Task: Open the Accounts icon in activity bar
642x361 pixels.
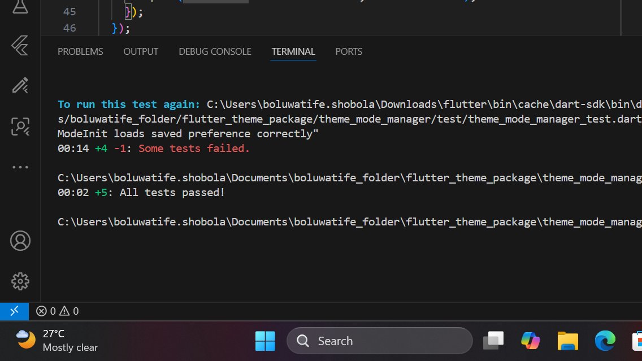Action: (x=20, y=240)
